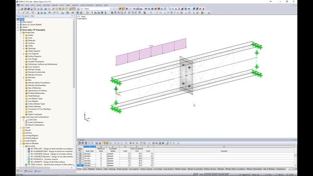Screen dimensions: 313x176
Task: Switch navigator to the Display tab
Action: 28,171
